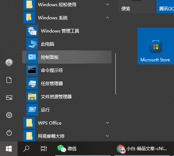Collapse Windows 系统 group chevron
174x156 pixels.
[107, 18]
